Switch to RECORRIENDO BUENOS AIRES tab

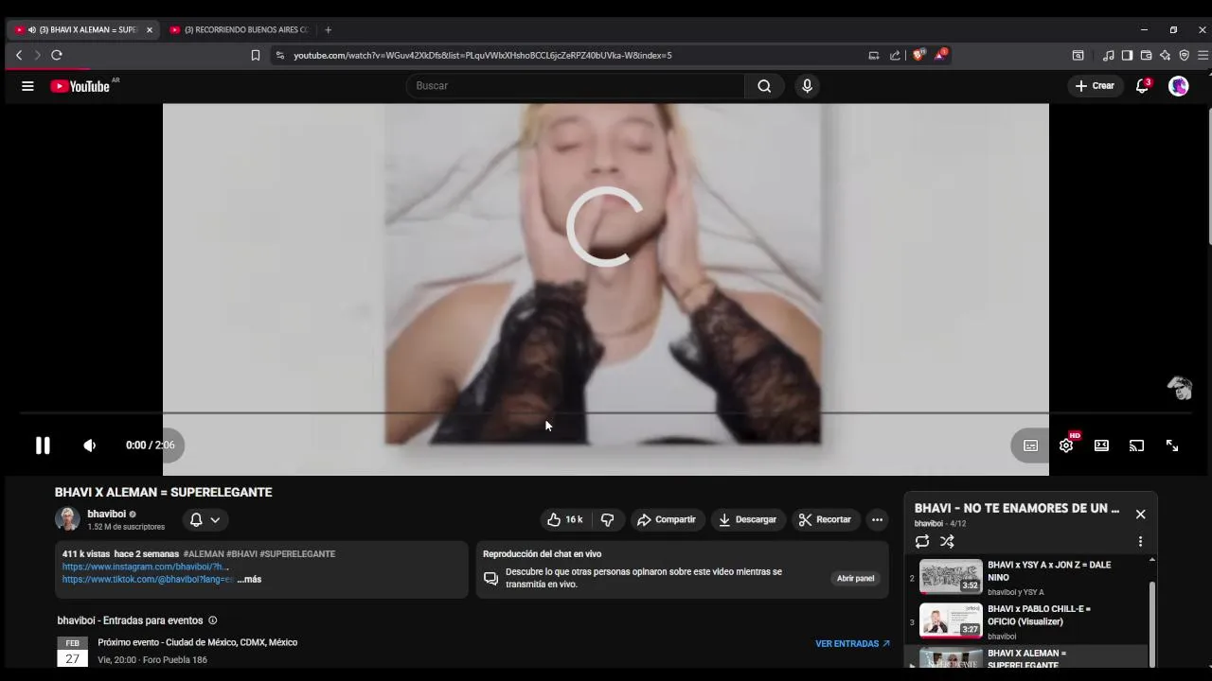tap(240, 29)
